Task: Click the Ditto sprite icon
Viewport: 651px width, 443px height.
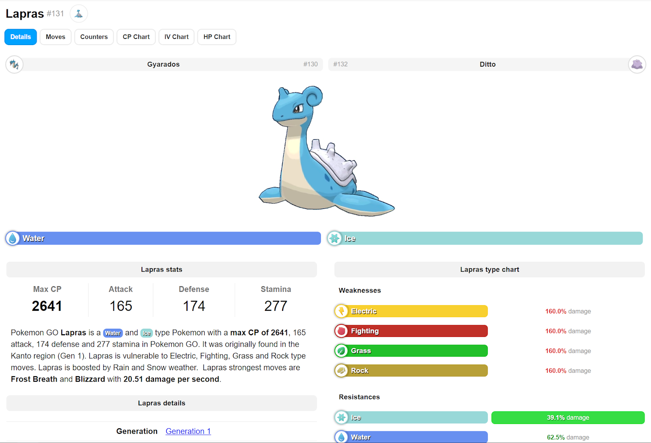Action: point(637,64)
